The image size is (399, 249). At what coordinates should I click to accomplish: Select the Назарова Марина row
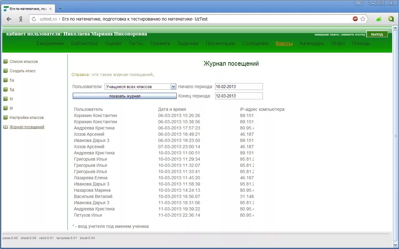coord(164,190)
